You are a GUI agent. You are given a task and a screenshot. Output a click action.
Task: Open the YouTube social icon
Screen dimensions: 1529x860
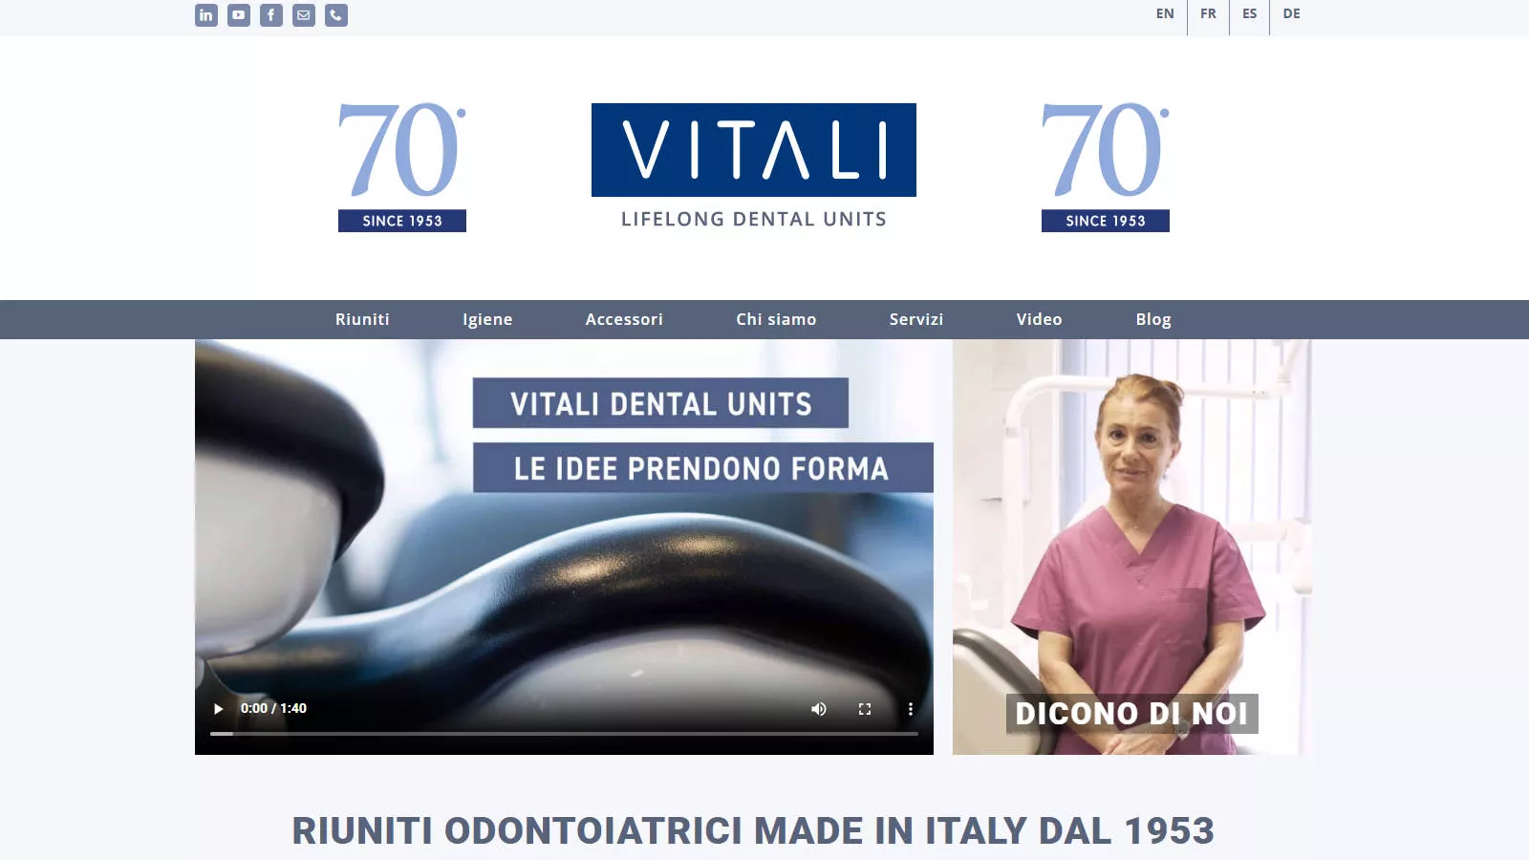[239, 15]
